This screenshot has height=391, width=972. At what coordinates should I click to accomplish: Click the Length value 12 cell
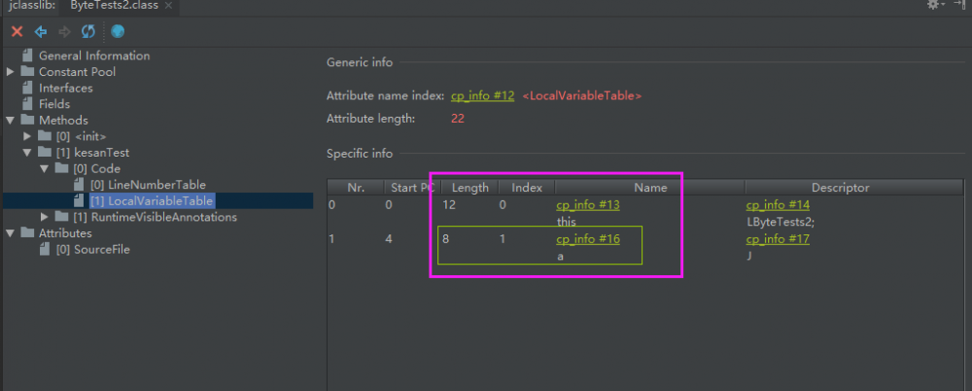tap(449, 205)
